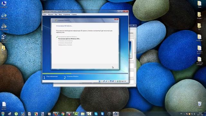
Task: Open the Ввод menu
Action: pyautogui.click(x=60, y=15)
